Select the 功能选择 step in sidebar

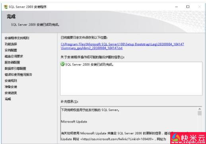[11, 44]
